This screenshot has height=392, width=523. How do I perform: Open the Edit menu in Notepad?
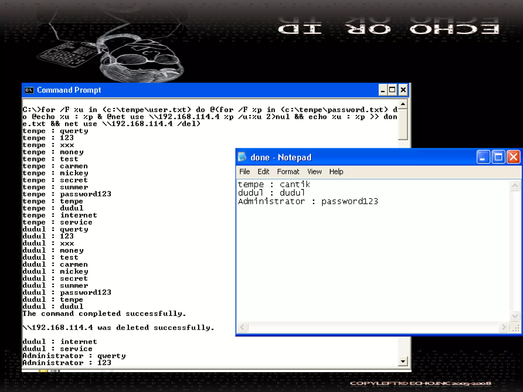pyautogui.click(x=263, y=172)
